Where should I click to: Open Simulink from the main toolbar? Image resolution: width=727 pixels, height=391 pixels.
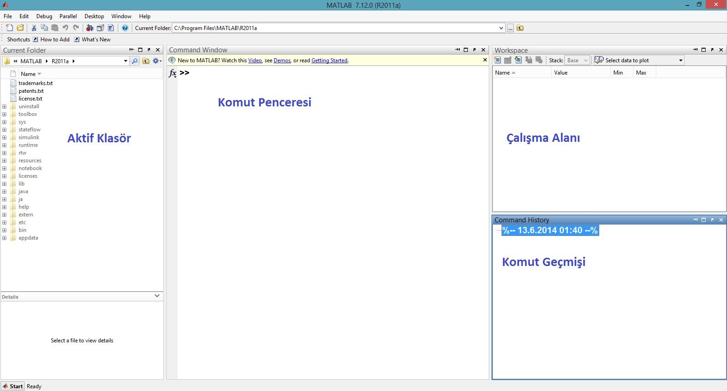(90, 28)
